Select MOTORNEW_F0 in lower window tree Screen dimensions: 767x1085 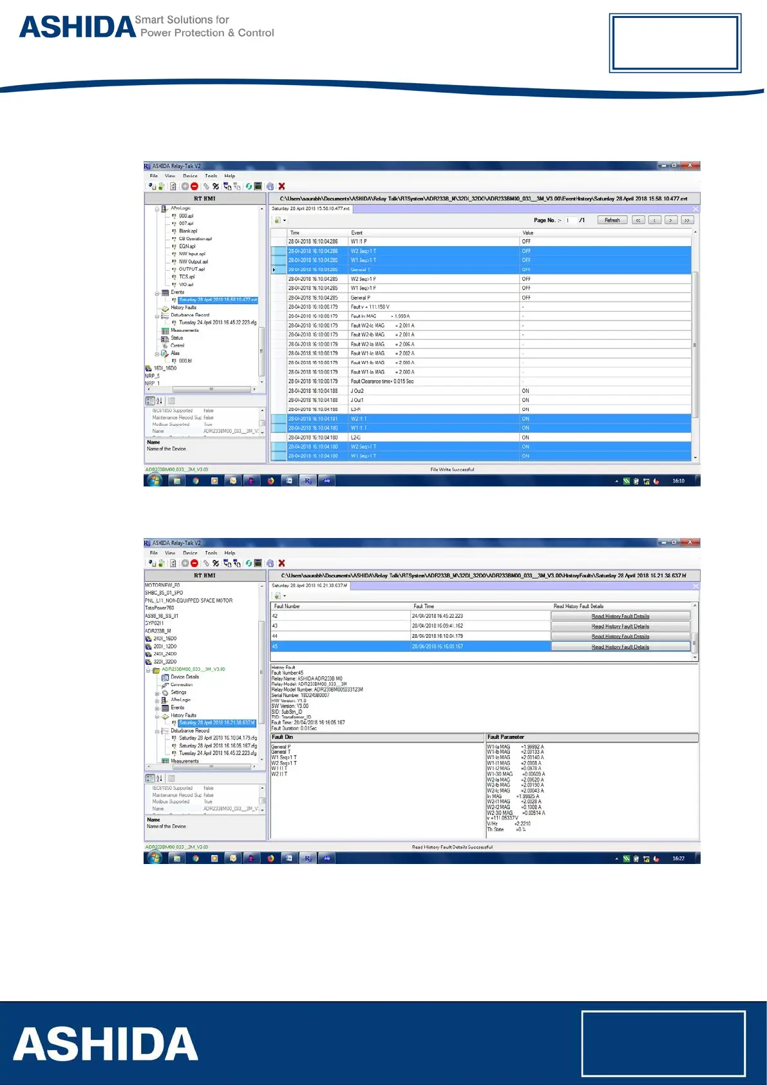pos(162,585)
